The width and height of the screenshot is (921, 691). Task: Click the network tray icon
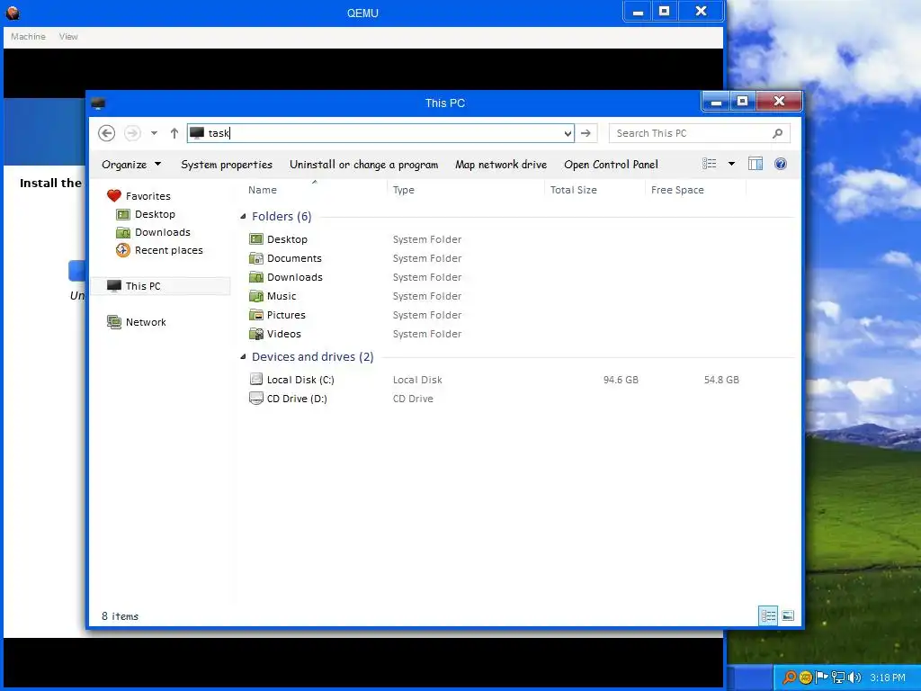[837, 678]
